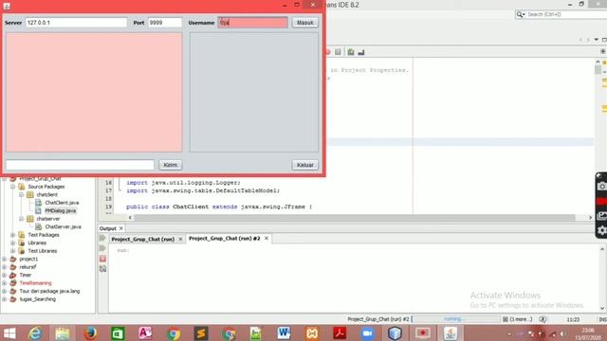Close the Output panel
The width and height of the screenshot is (607, 341).
point(121,228)
